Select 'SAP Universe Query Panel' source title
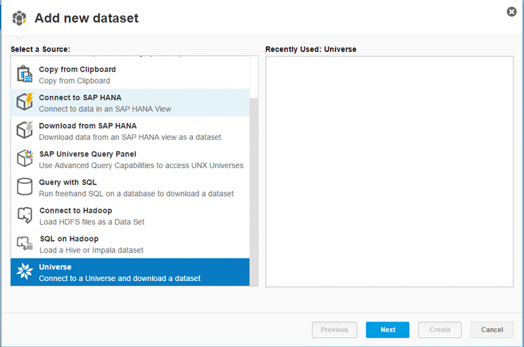The height and width of the screenshot is (347, 524). tap(87, 154)
